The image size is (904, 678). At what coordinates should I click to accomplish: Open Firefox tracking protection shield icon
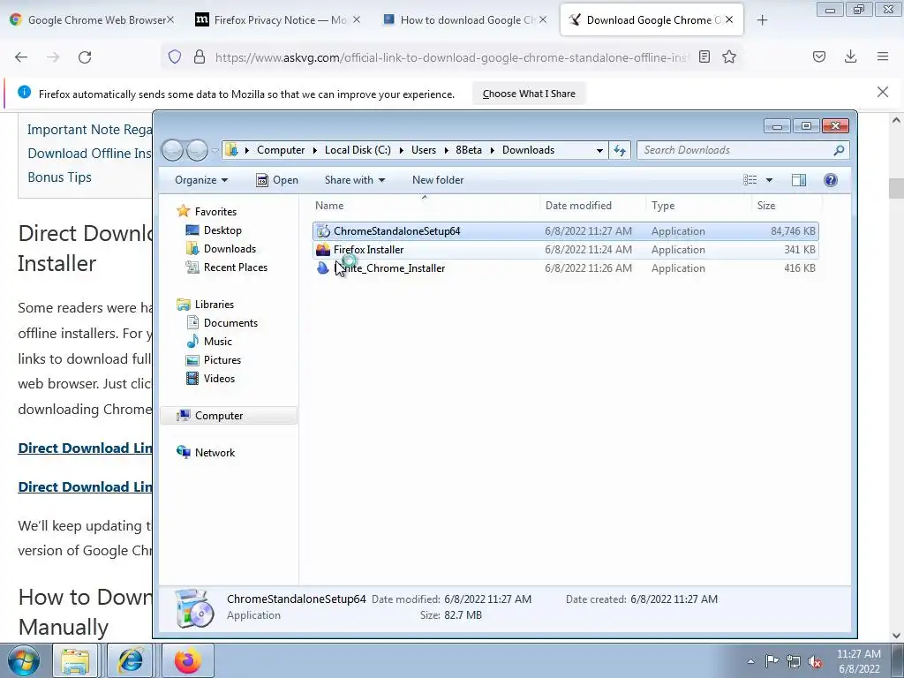click(175, 56)
